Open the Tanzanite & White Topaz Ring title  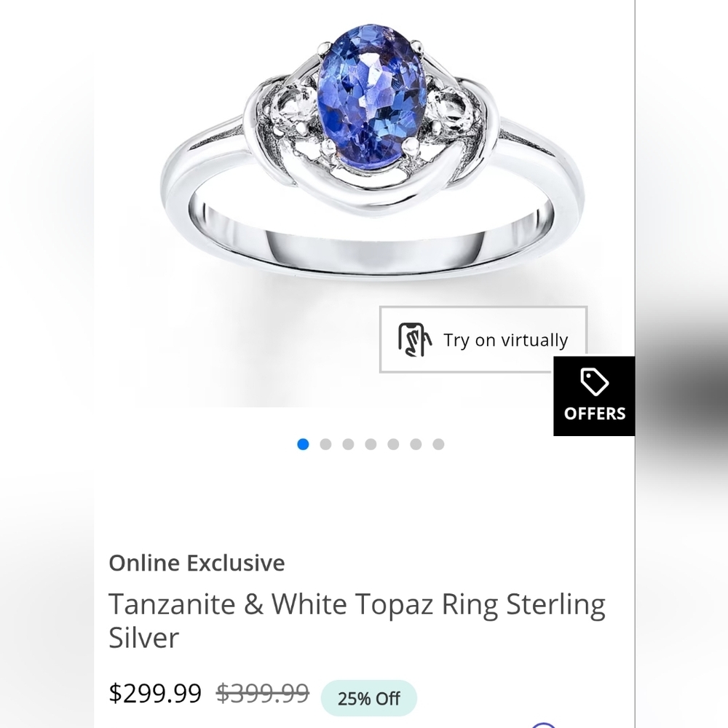tap(357, 620)
